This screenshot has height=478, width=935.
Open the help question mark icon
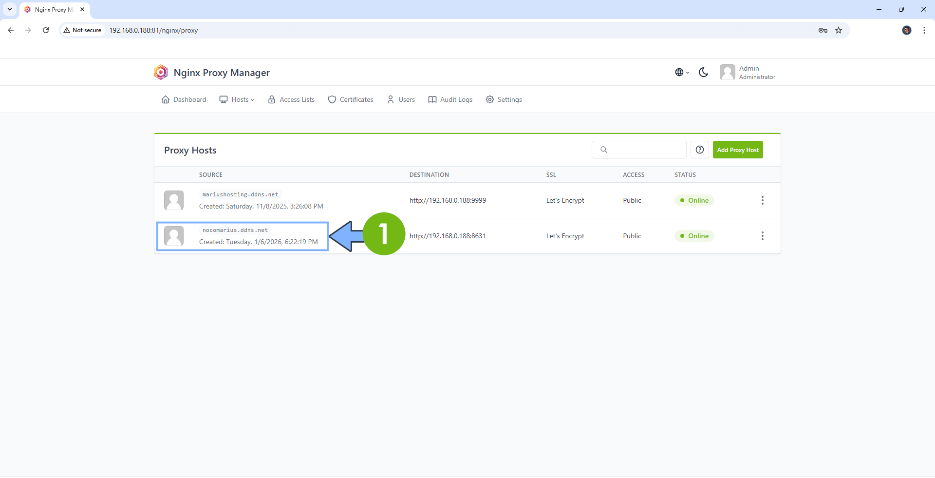point(700,150)
